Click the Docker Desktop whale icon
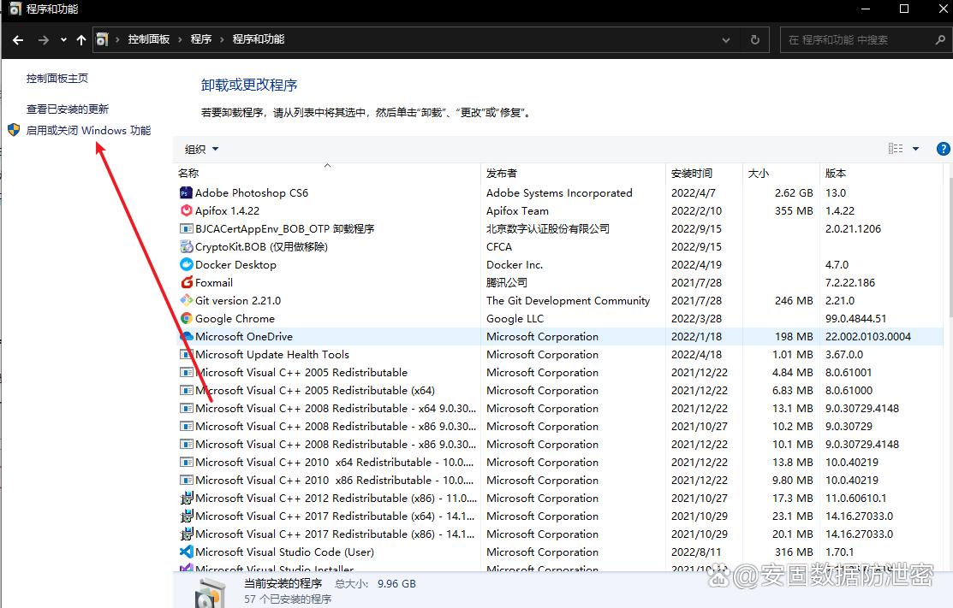The height and width of the screenshot is (608, 953). (x=186, y=265)
